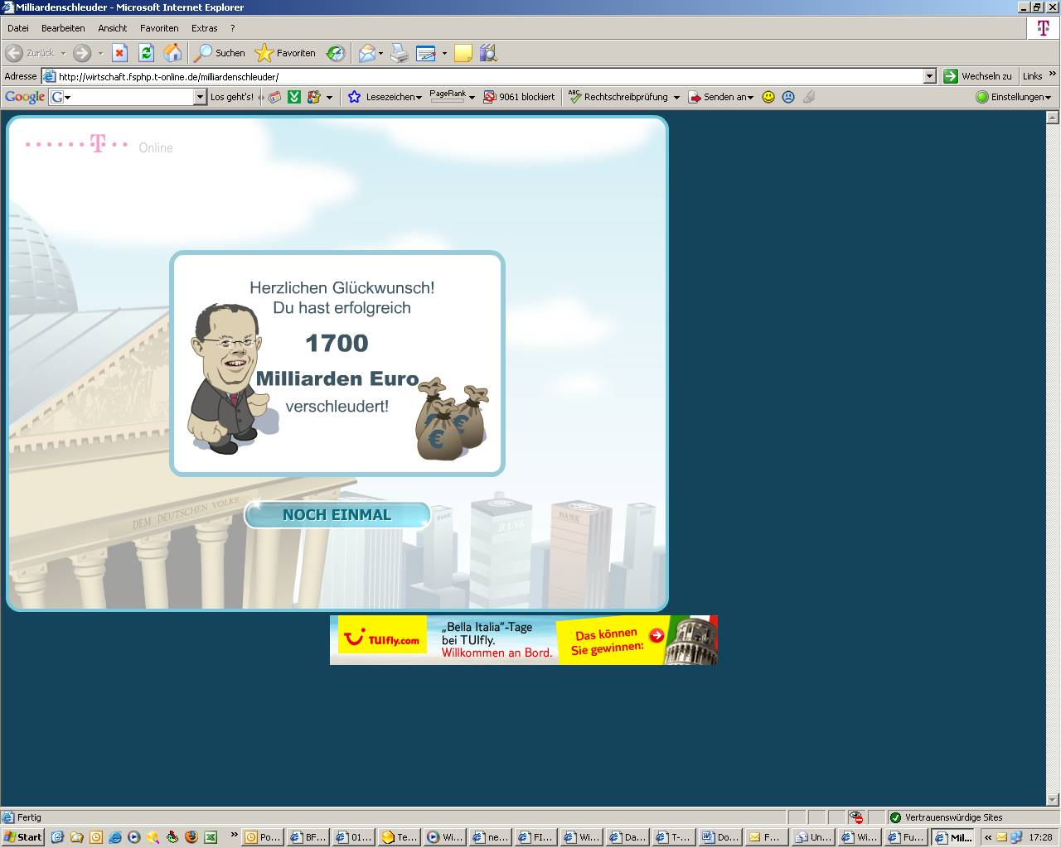Click the Print printer icon

[x=400, y=53]
